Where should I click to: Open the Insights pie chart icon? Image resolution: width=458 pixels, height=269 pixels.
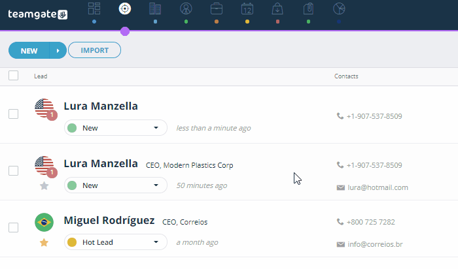pos(339,8)
